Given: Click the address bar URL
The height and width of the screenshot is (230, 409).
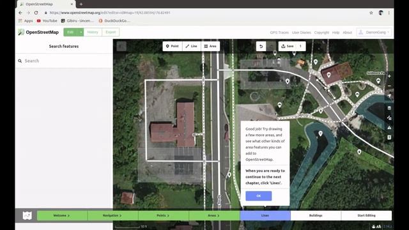Looking at the screenshot, I should pos(110,13).
